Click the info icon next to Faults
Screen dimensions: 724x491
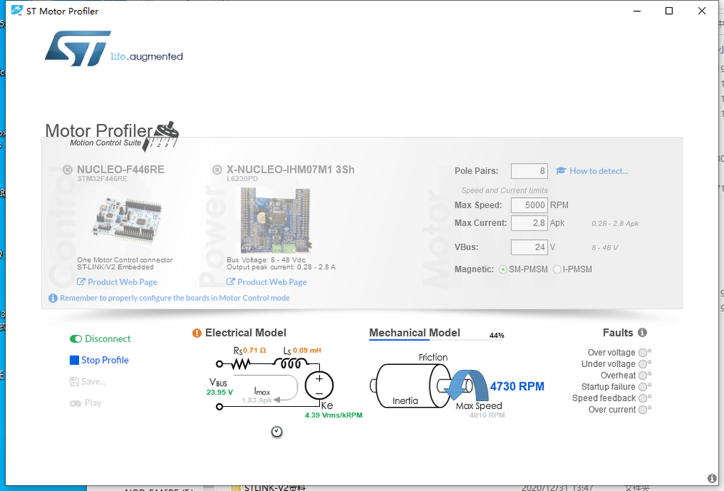(642, 332)
